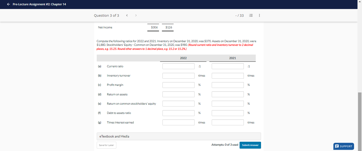The image size is (362, 151).
Task: Open the three-dot more options menu
Action: point(259,16)
